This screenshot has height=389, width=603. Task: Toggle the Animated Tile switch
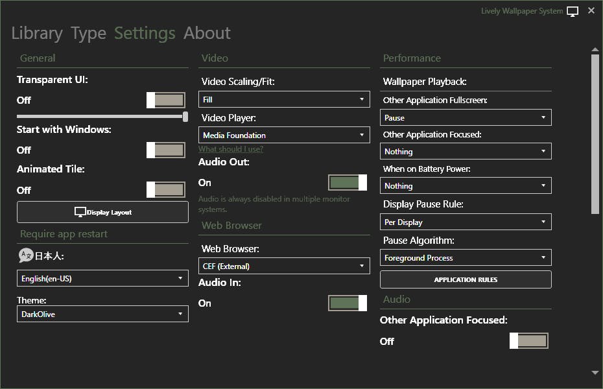click(166, 190)
